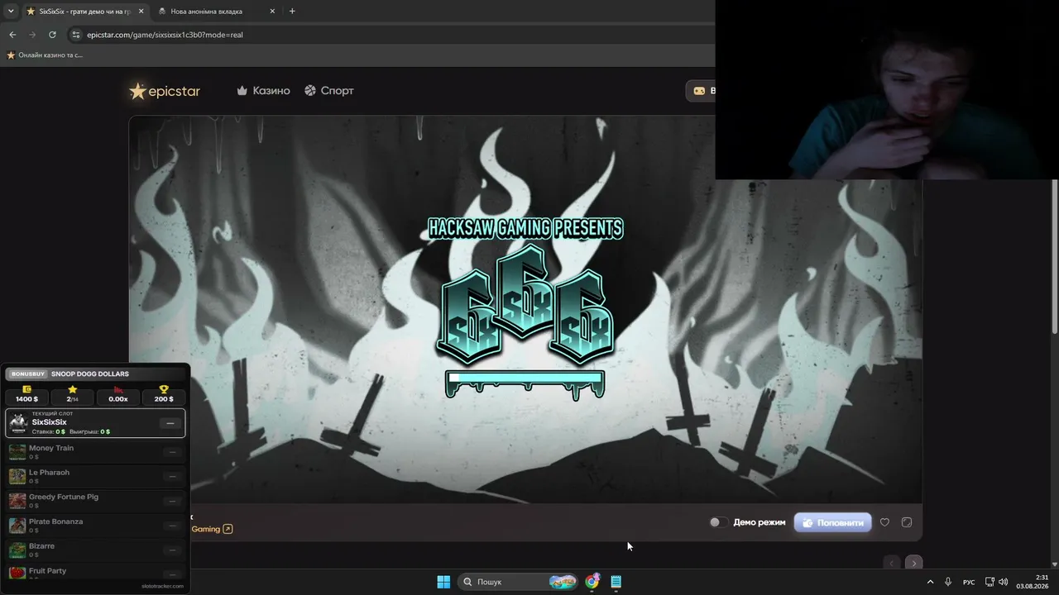Click the epicstar logo

[x=165, y=91]
